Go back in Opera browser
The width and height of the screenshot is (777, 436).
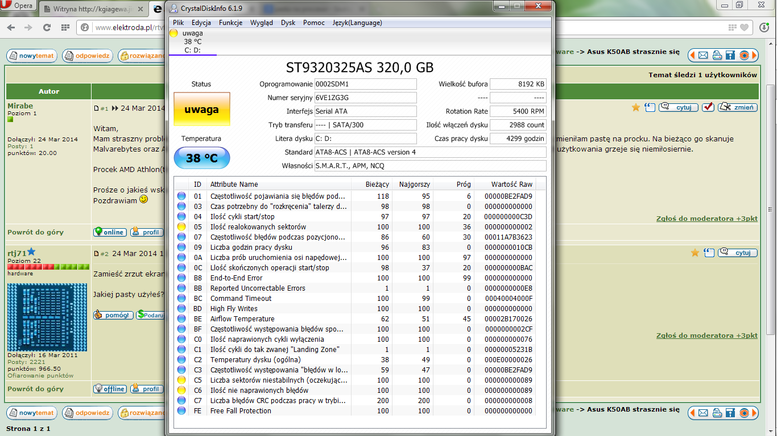click(x=12, y=27)
